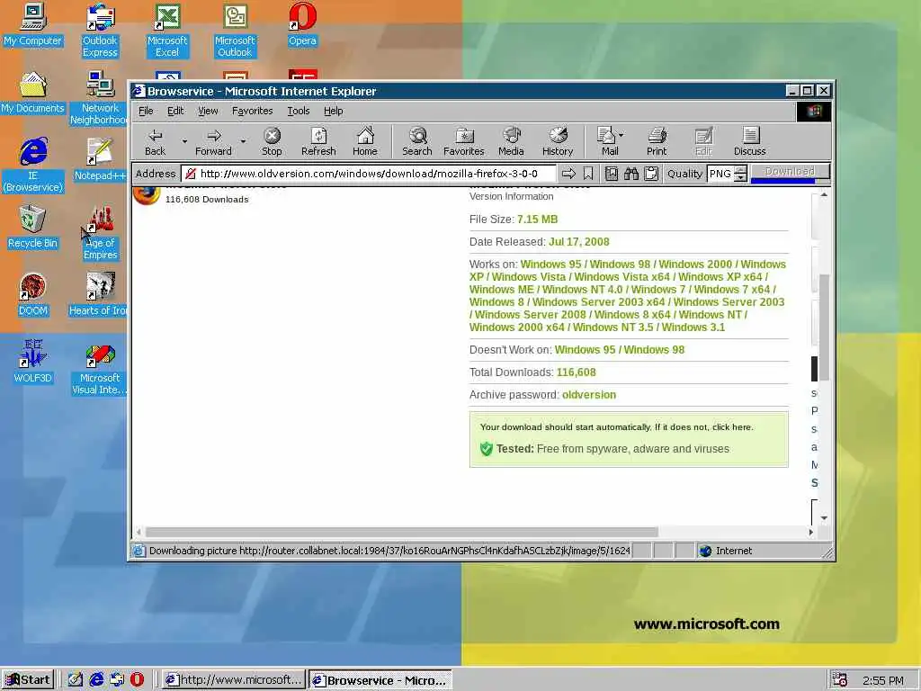This screenshot has width=921, height=691.
Task: Open the Favorites menu
Action: click(253, 111)
